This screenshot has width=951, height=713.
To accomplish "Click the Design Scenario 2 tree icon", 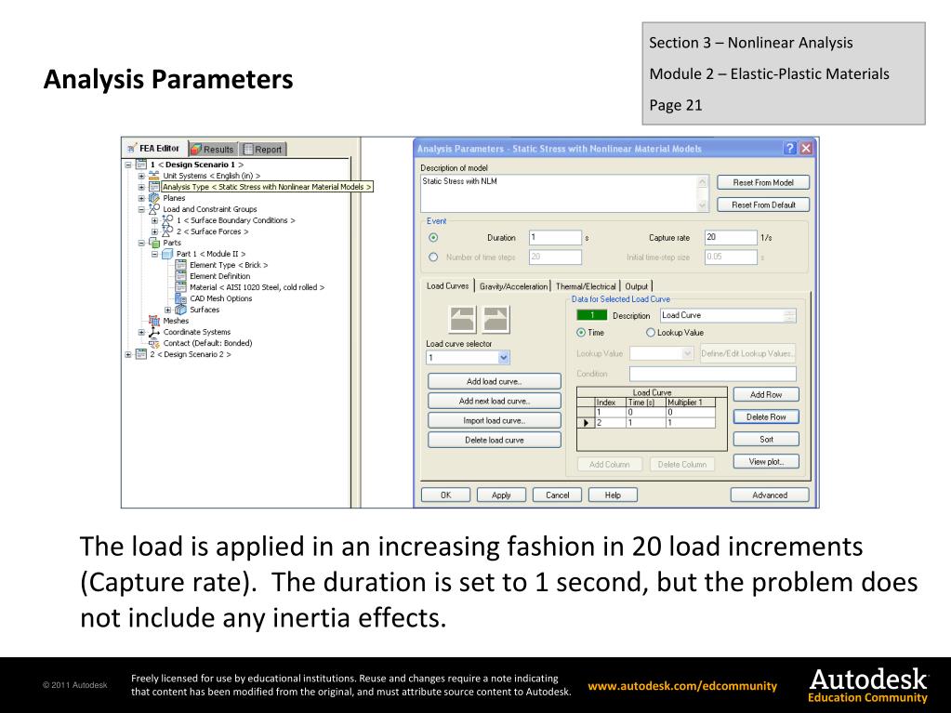I will [141, 354].
